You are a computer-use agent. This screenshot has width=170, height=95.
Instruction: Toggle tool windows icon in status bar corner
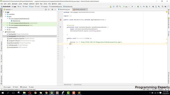tap(2, 89)
